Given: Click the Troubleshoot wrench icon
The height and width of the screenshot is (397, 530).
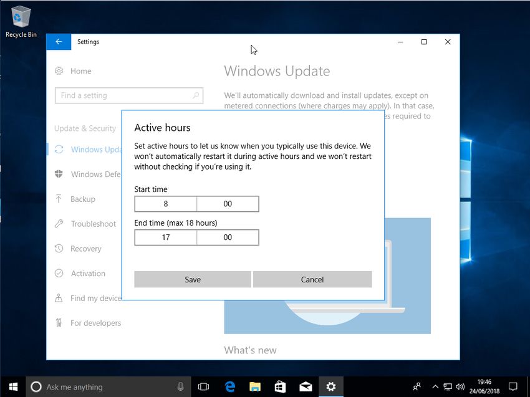Looking at the screenshot, I should click(59, 224).
